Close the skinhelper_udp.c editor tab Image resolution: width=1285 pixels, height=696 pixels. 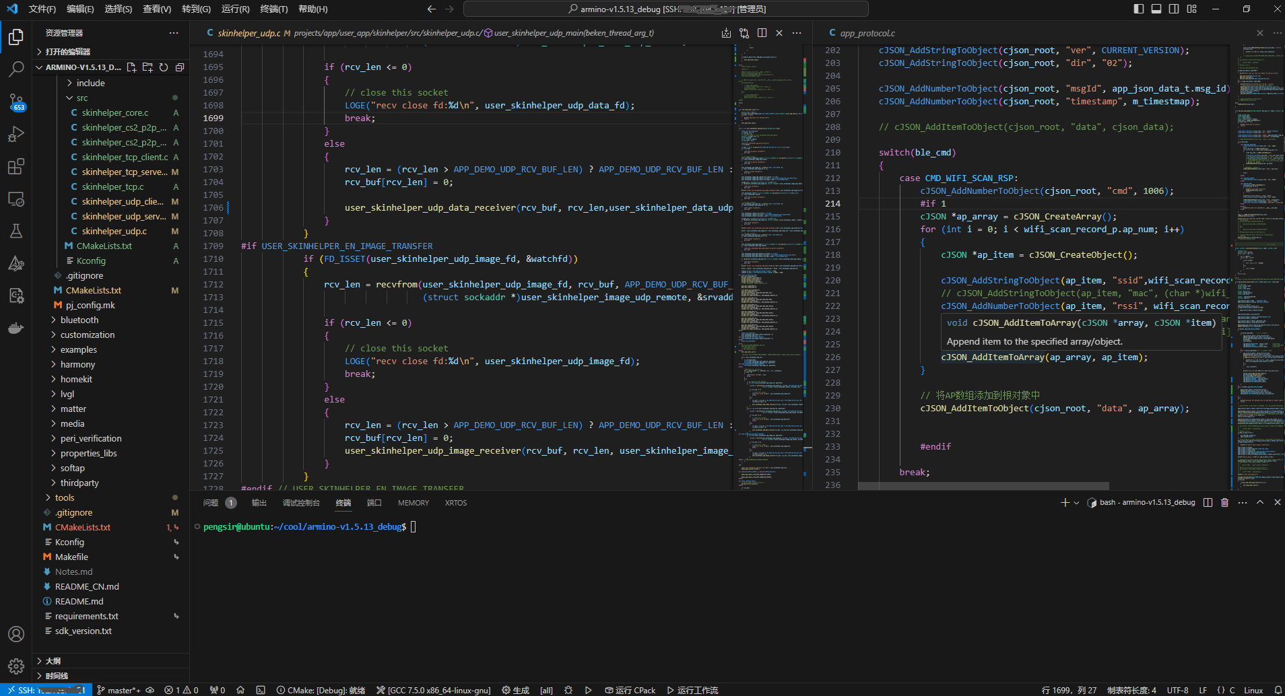pos(779,32)
